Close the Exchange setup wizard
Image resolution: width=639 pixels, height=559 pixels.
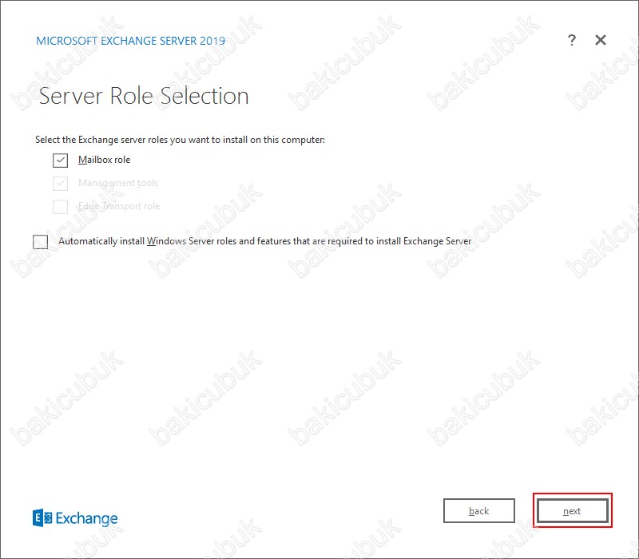[601, 40]
